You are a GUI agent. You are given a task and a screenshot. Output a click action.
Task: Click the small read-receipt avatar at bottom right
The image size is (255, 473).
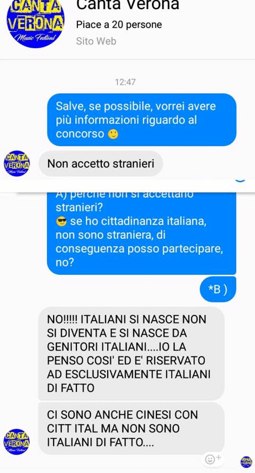[246, 462]
